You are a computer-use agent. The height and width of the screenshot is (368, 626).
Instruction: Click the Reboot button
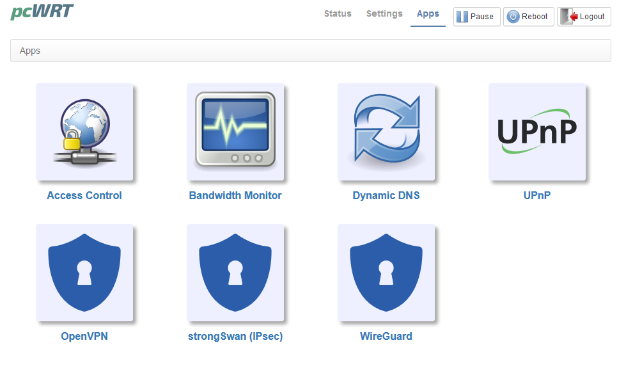[529, 17]
